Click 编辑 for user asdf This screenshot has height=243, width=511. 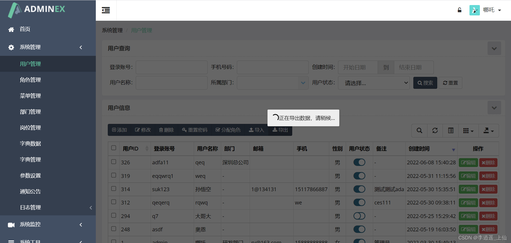pos(468,229)
